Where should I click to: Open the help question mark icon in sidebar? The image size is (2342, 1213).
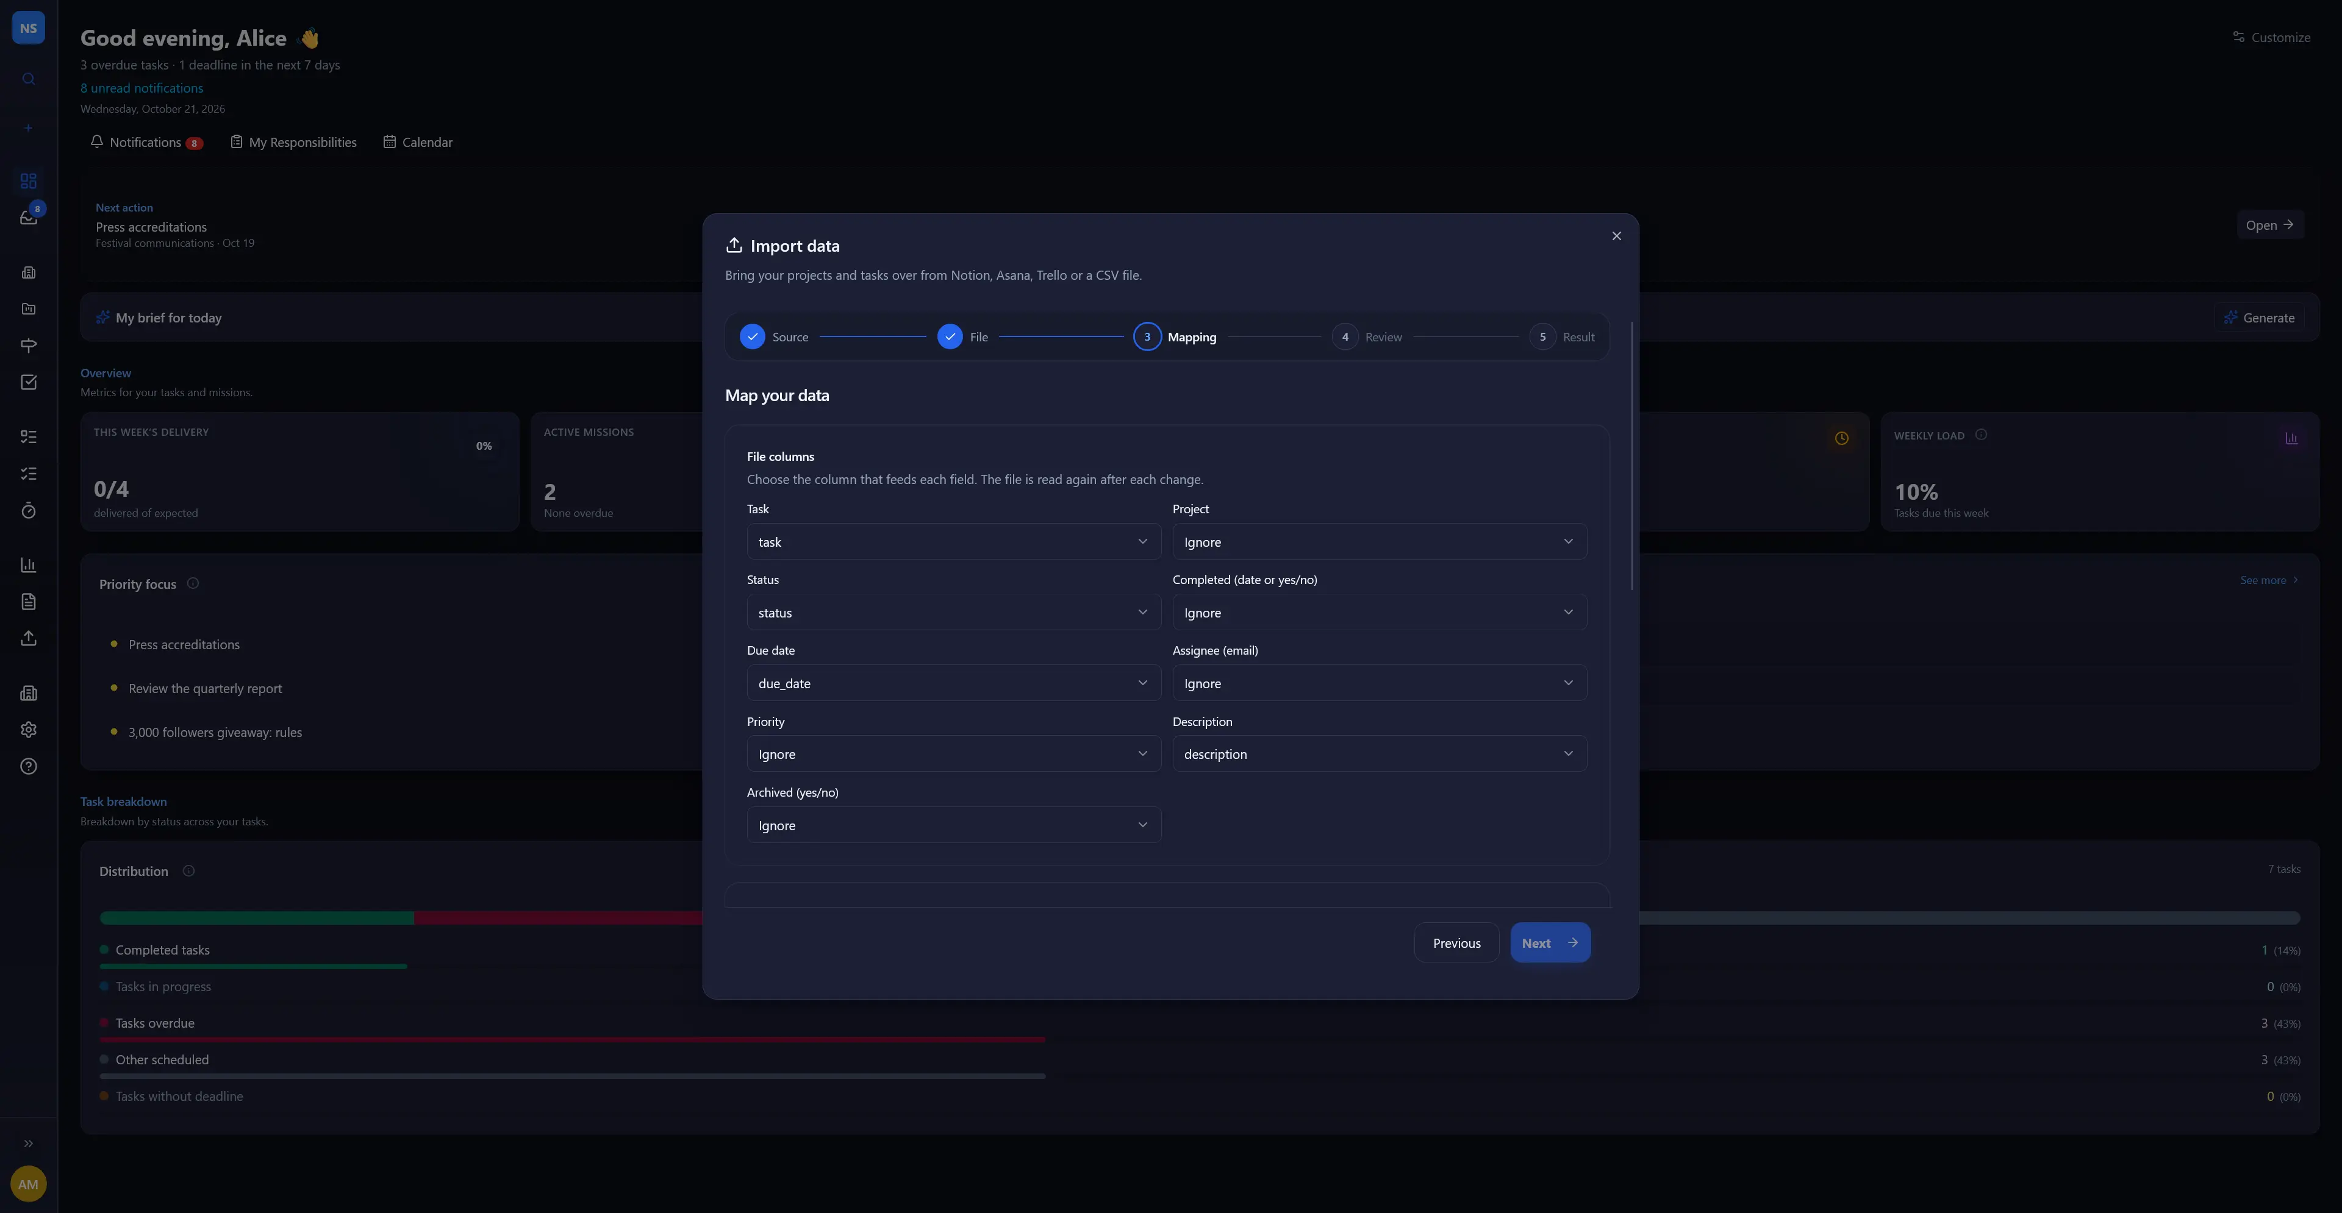pos(28,767)
